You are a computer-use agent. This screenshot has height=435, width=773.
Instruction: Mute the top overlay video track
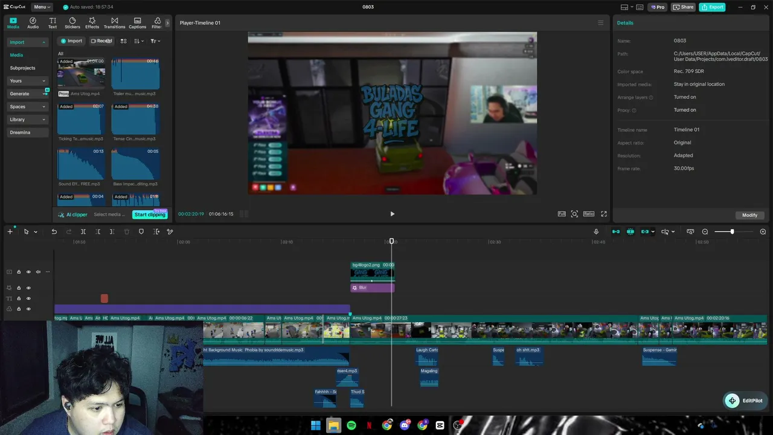pos(38,272)
